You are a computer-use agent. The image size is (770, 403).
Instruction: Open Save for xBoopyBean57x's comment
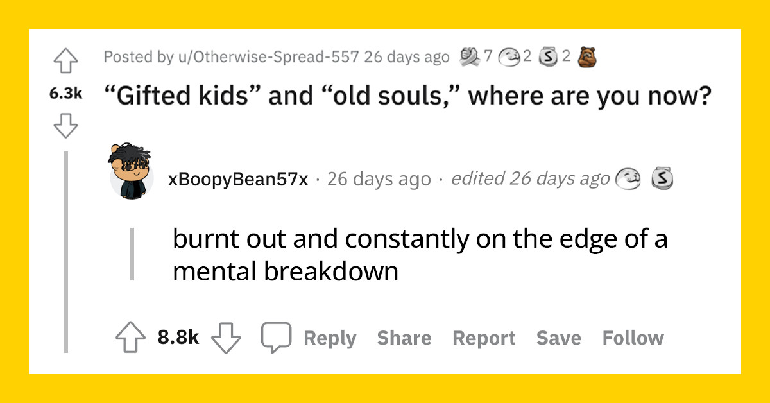[558, 338]
